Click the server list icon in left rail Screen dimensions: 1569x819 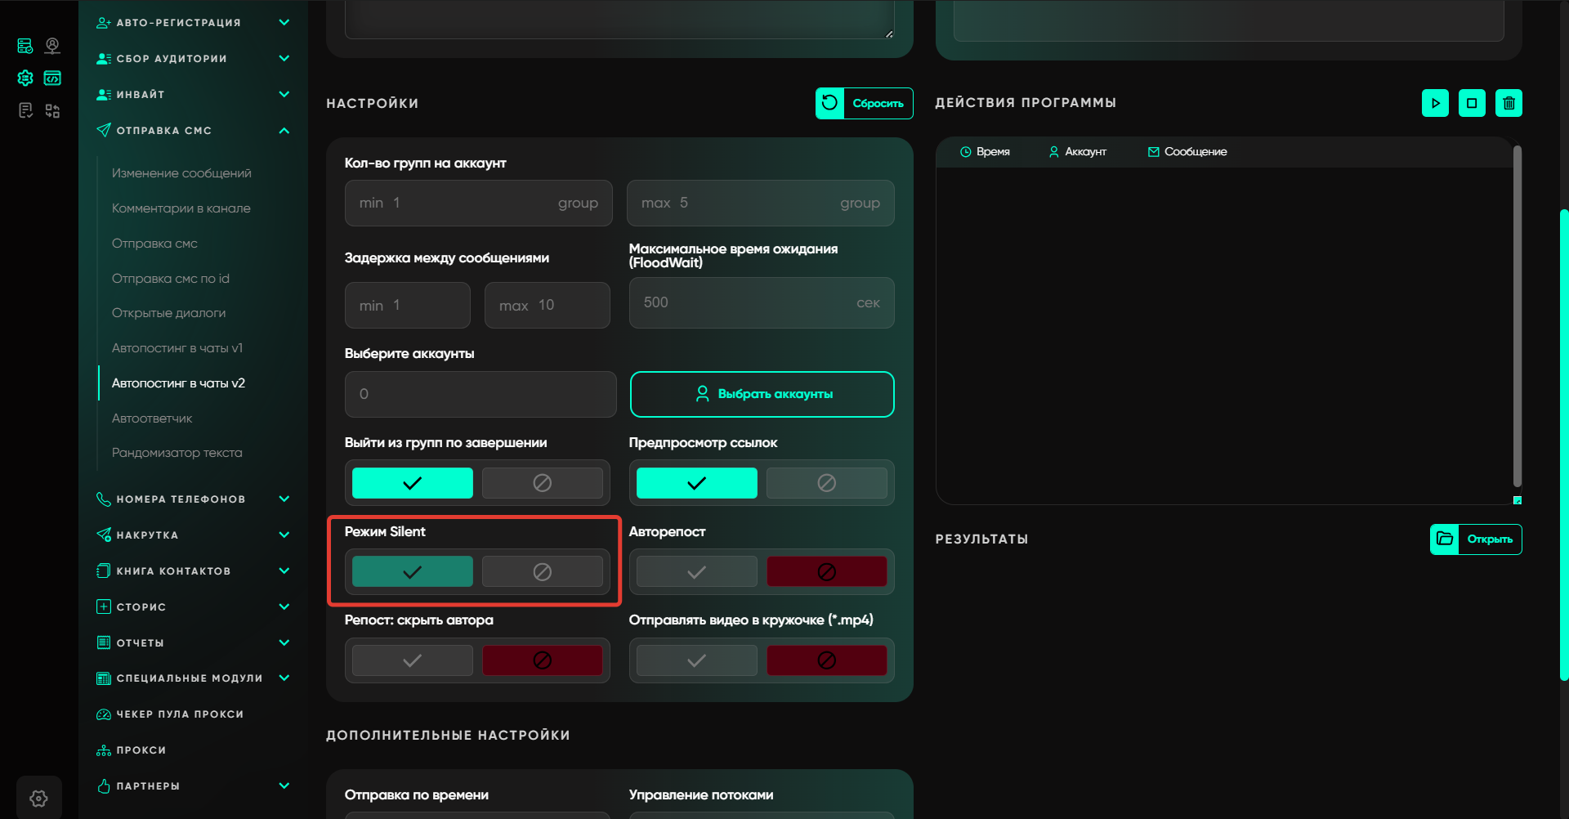point(25,46)
